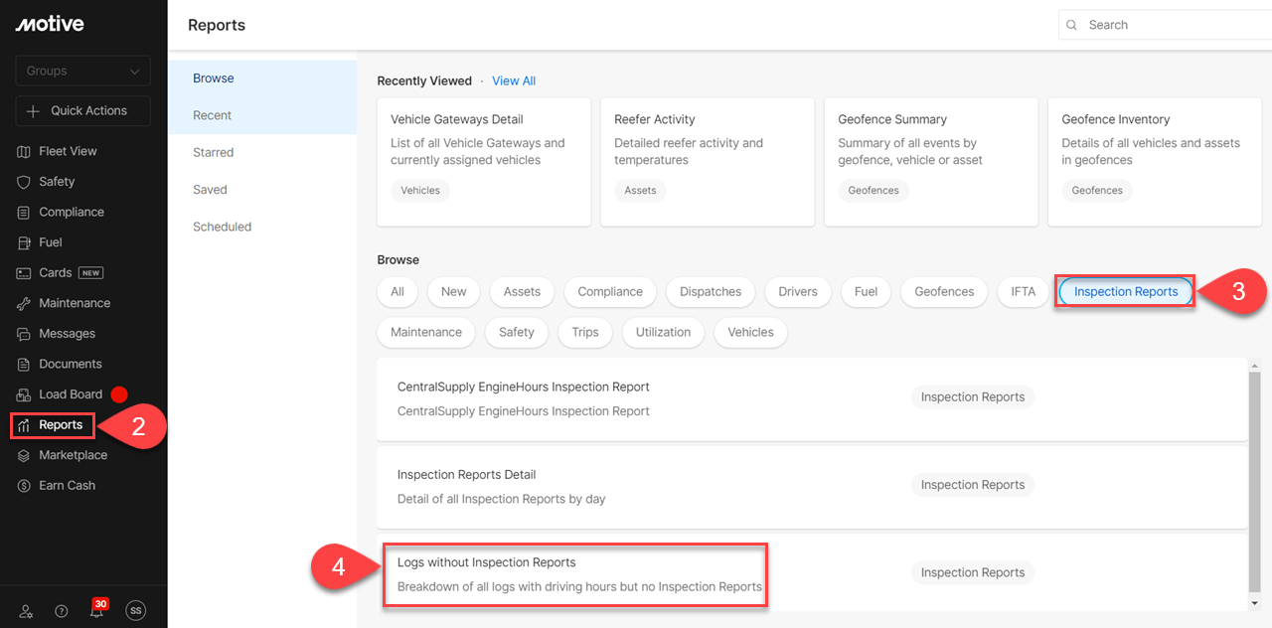
Task: Open the Geofence Inventory card
Action: tap(1155, 162)
